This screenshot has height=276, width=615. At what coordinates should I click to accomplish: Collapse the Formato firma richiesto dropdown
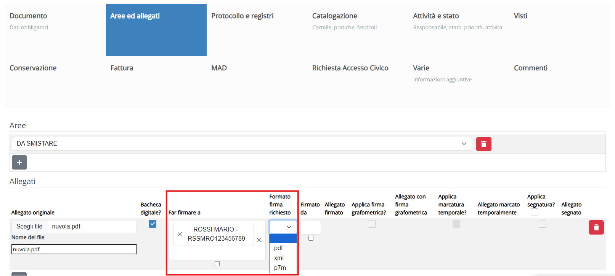click(x=283, y=227)
